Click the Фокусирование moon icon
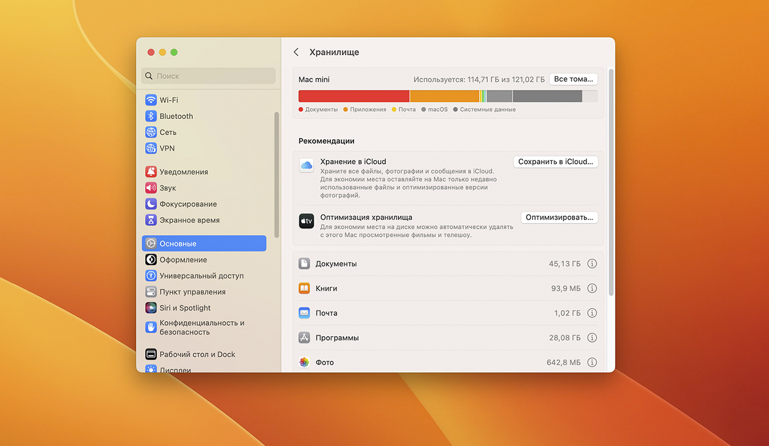This screenshot has width=769, height=446. click(x=151, y=204)
